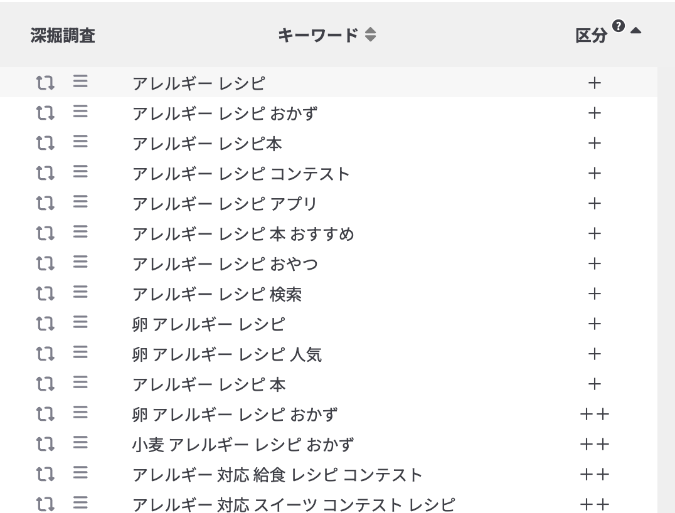675x513 pixels.
Task: Click the list icon for アレルギー レシピ コンテスト
Action: coord(80,172)
